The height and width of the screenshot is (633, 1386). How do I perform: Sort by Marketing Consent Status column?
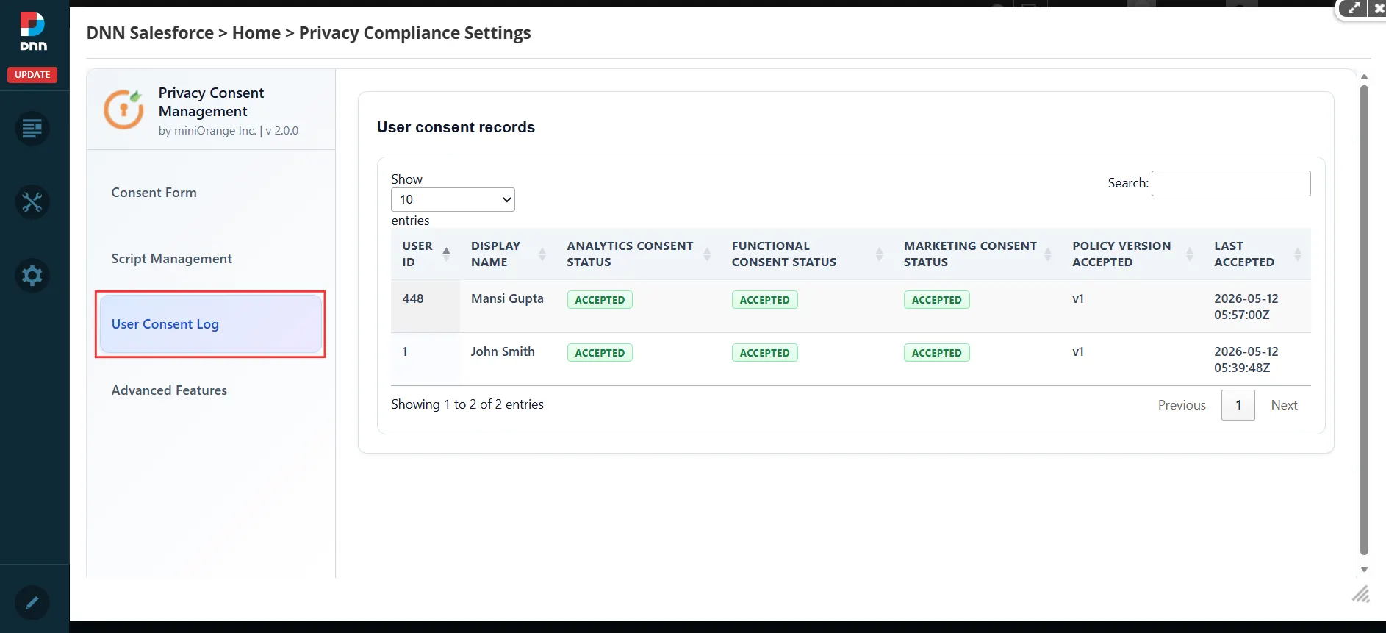(x=977, y=254)
